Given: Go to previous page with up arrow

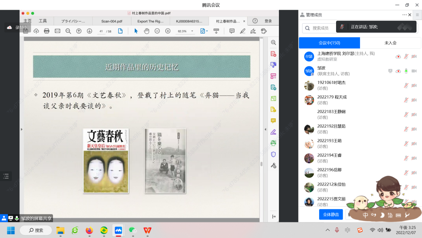Looking at the screenshot, I should point(79,31).
